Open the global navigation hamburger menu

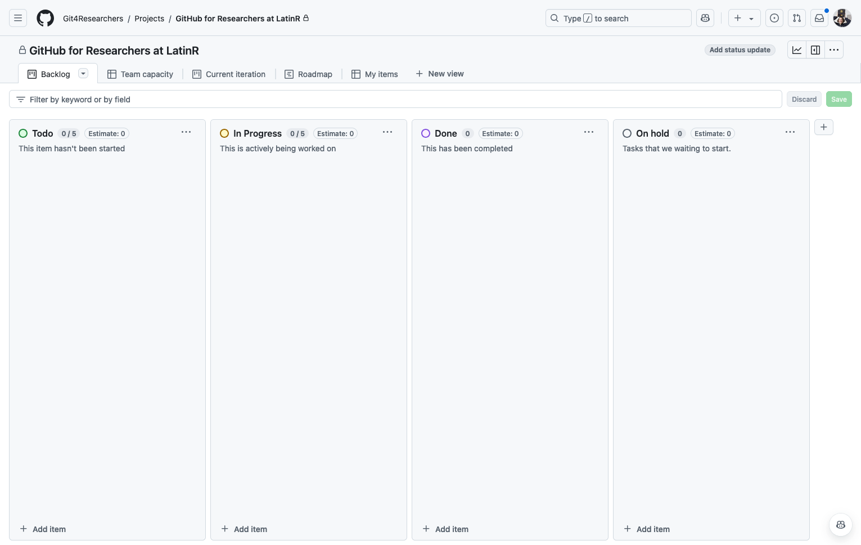pyautogui.click(x=18, y=18)
